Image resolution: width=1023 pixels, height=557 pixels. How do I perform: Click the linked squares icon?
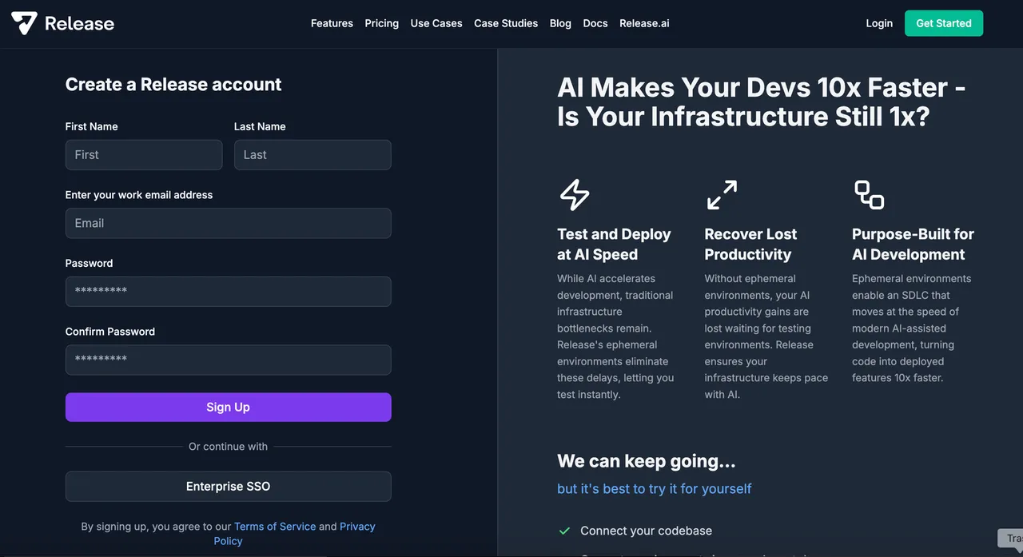869,194
